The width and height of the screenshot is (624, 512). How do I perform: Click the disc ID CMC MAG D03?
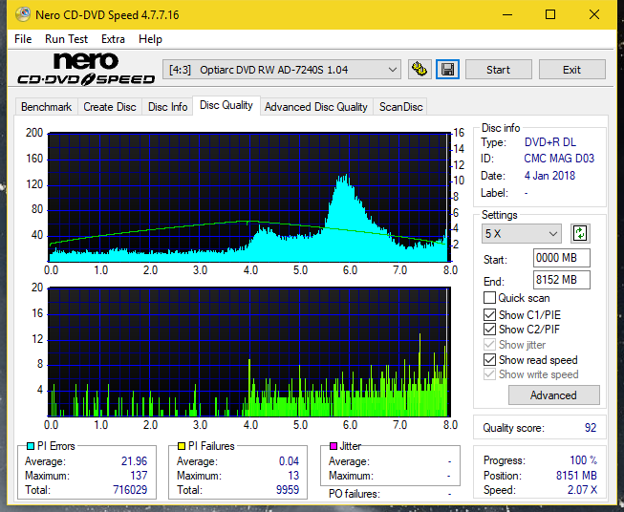pos(559,159)
